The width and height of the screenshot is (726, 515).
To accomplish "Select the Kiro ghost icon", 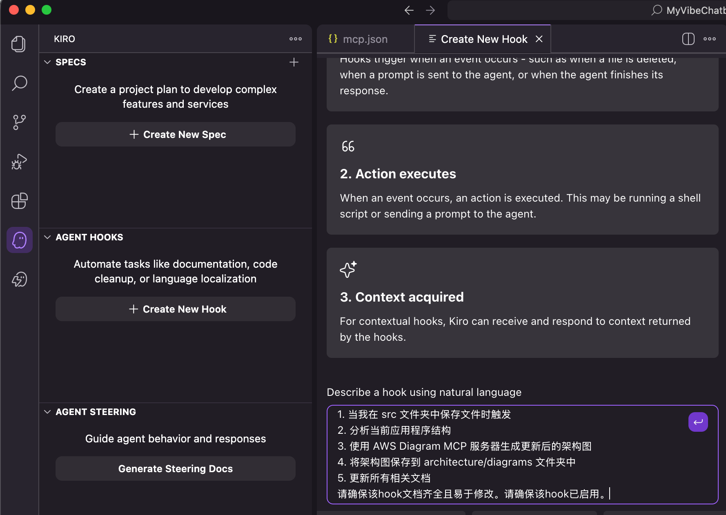I will [19, 240].
